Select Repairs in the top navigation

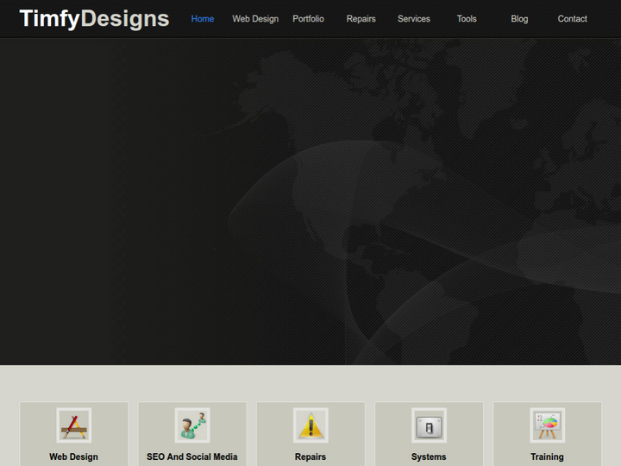[361, 19]
